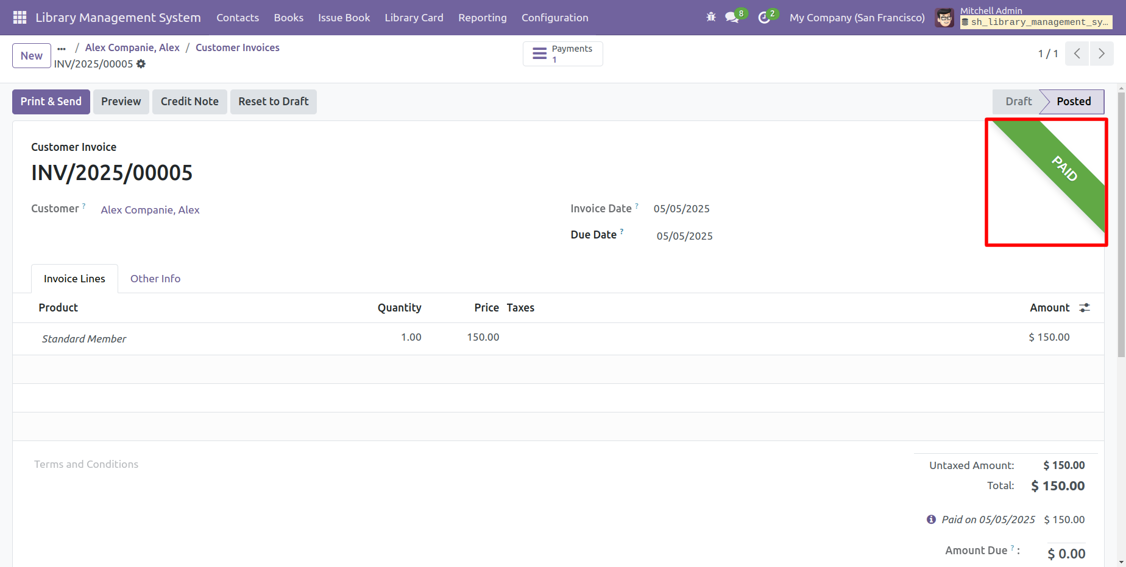The height and width of the screenshot is (567, 1126).
Task: Open the apps grid menu icon
Action: click(19, 18)
